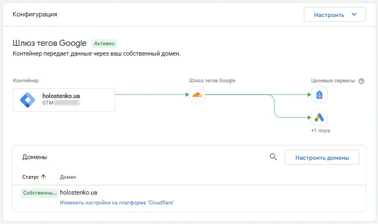This screenshot has height=224, width=378.
Task: Click the domains search magnifier icon
Action: [273, 157]
